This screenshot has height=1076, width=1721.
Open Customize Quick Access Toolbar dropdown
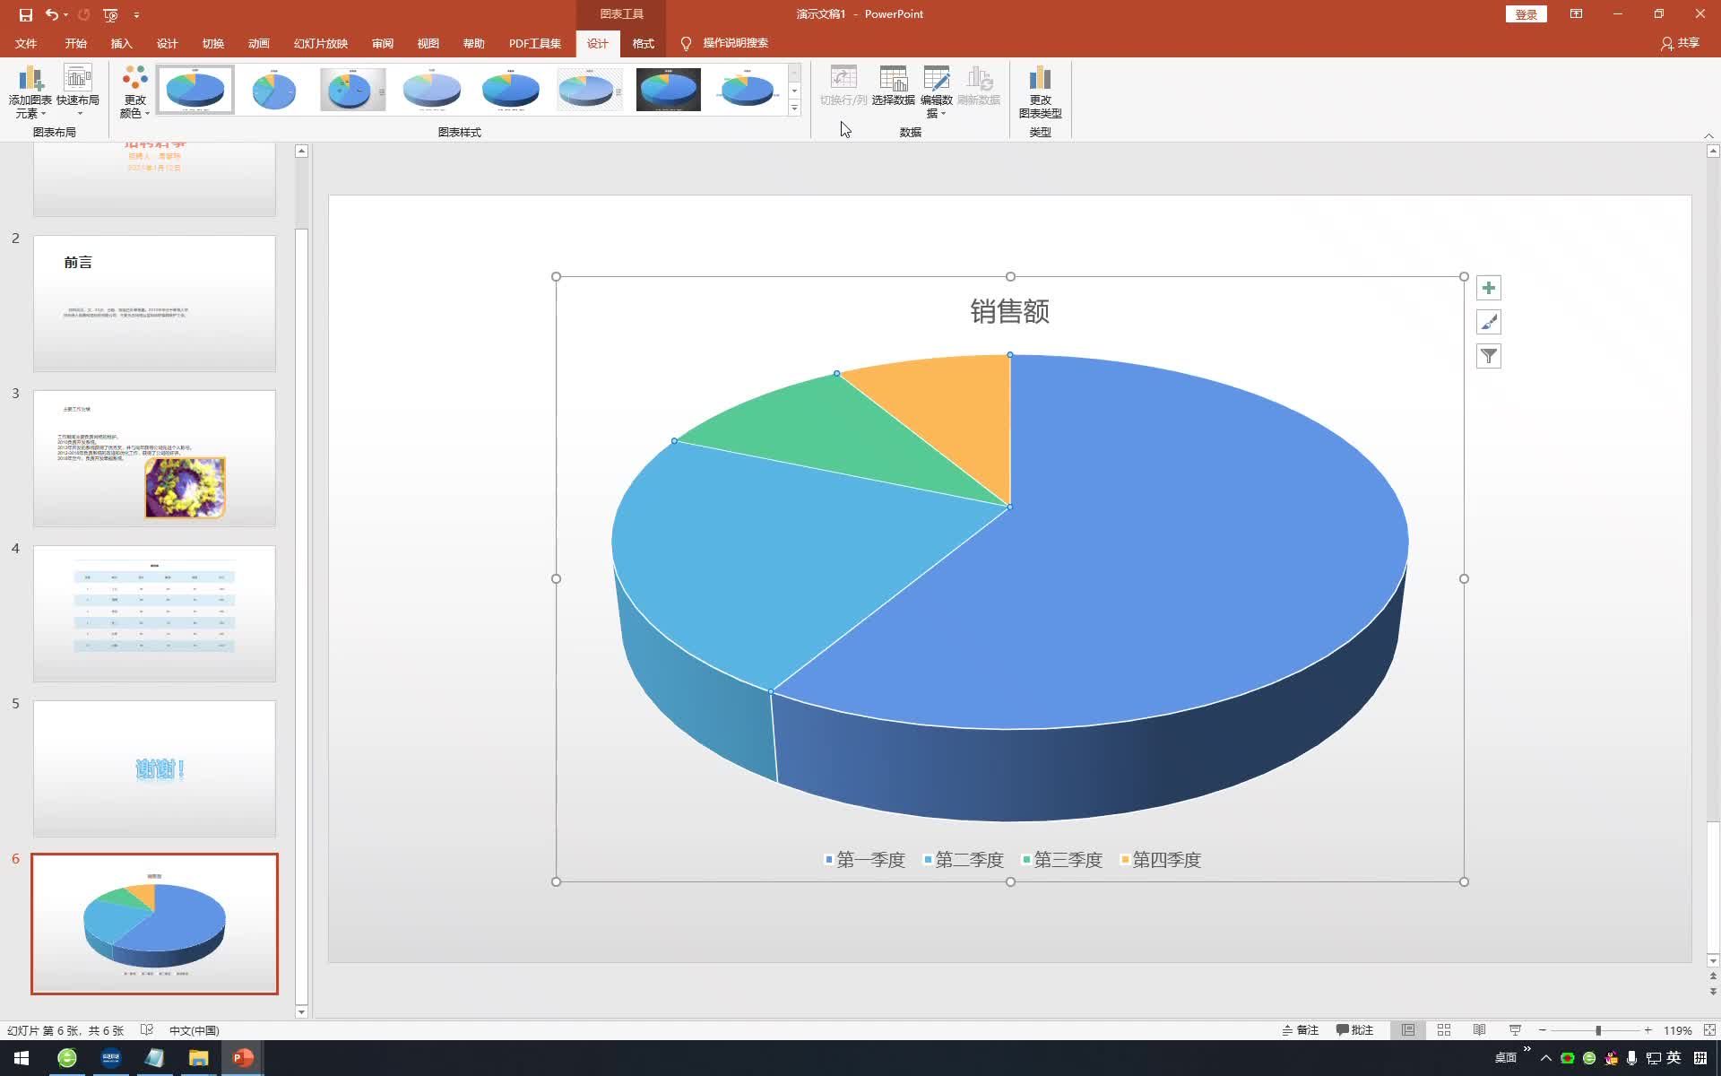point(136,14)
